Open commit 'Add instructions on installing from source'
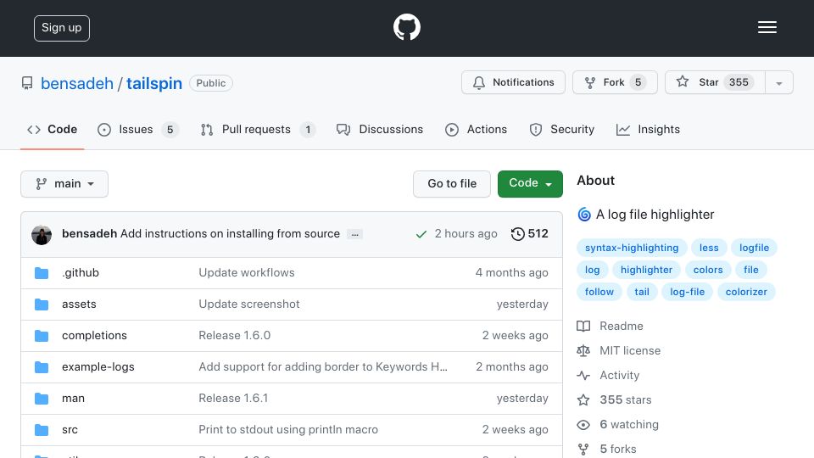This screenshot has width=814, height=458. point(230,234)
